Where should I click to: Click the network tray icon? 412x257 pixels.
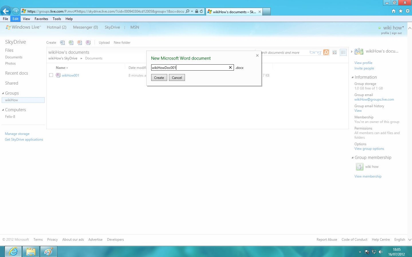click(374, 252)
